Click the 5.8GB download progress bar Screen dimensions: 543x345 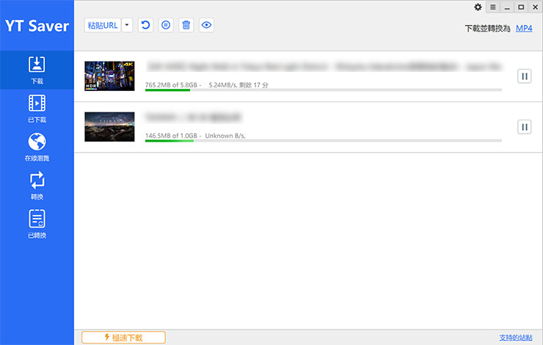pos(323,90)
